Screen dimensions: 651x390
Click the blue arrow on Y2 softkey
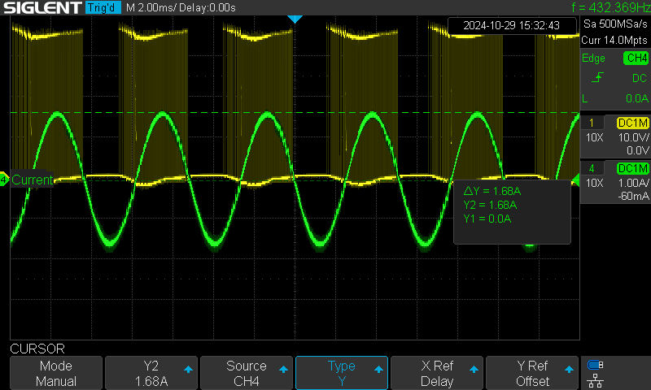188,369
